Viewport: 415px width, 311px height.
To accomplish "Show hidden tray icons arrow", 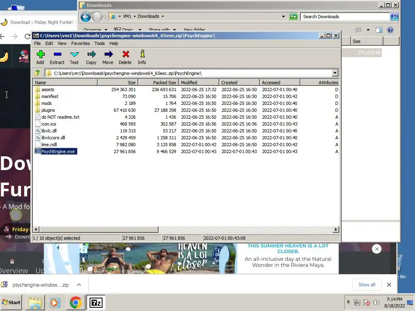I will click(x=348, y=302).
